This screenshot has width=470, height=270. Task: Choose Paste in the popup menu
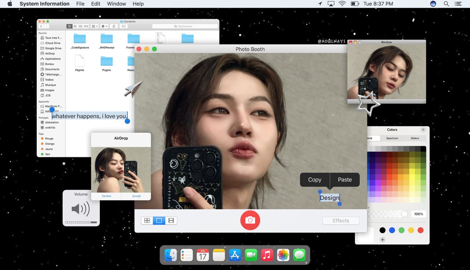coord(345,179)
